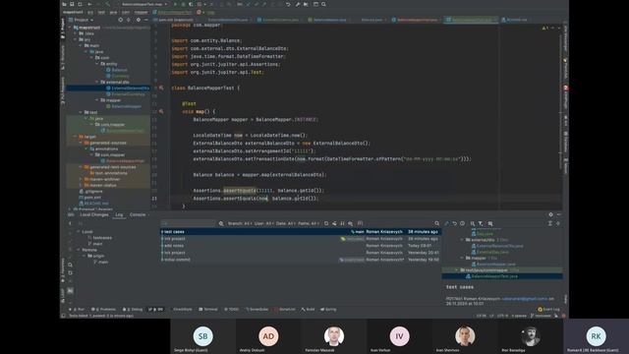Collapse the entity package node
Screen dimensions: 629x354
pyautogui.click(x=96, y=64)
